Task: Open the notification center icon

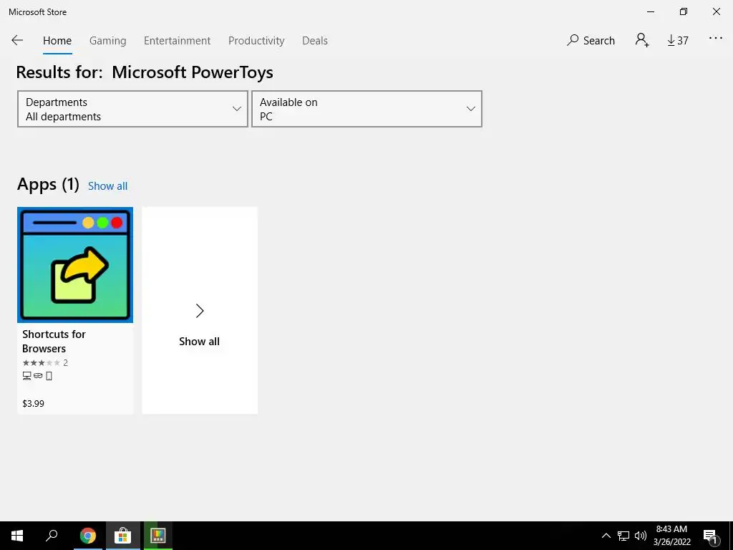Action: tap(711, 536)
